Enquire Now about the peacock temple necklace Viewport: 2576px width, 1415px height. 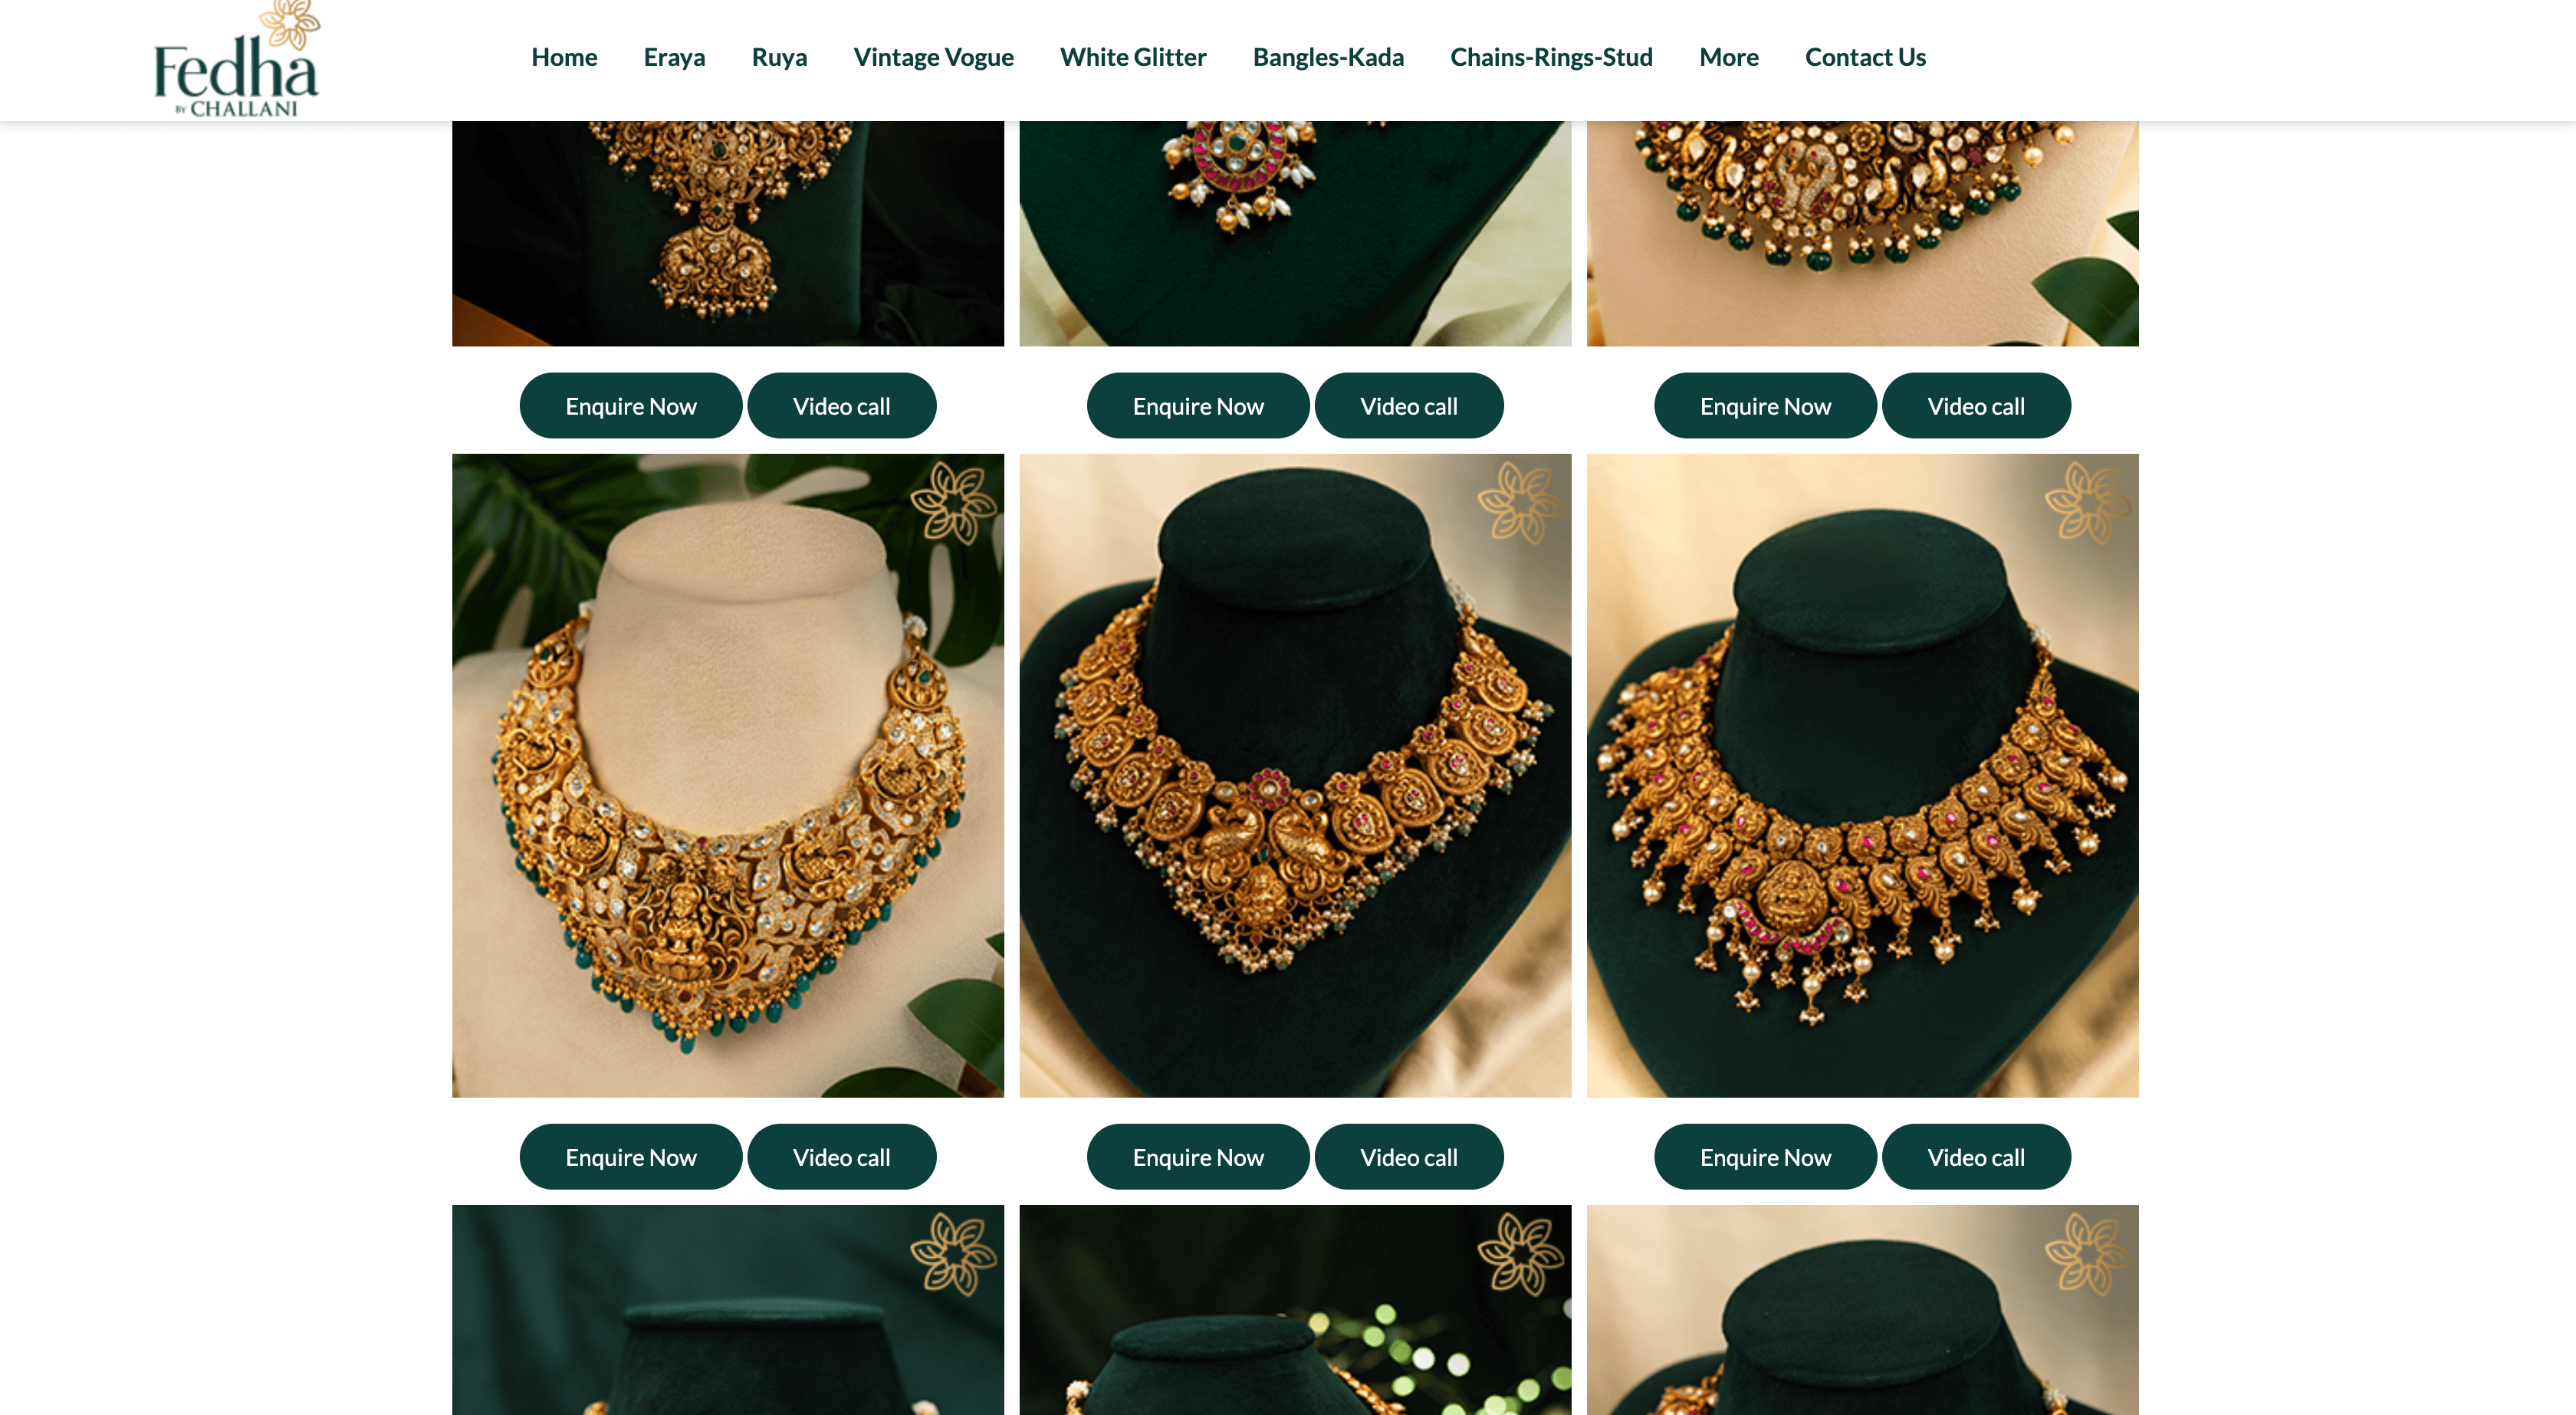1197,1157
